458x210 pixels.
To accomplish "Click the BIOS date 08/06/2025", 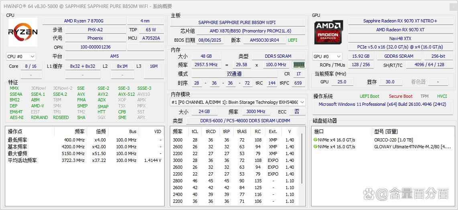I will [210, 40].
